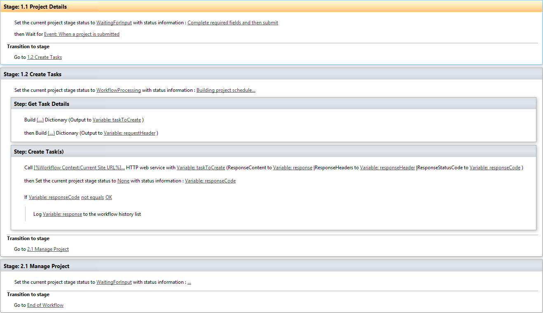Select '1.2 Create Tasks' transition link

(44, 57)
